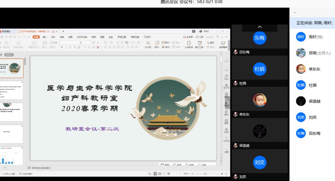Open the 幻灯片放映 ribbon tab
Screen dimensions: 335x181
click(82, 37)
